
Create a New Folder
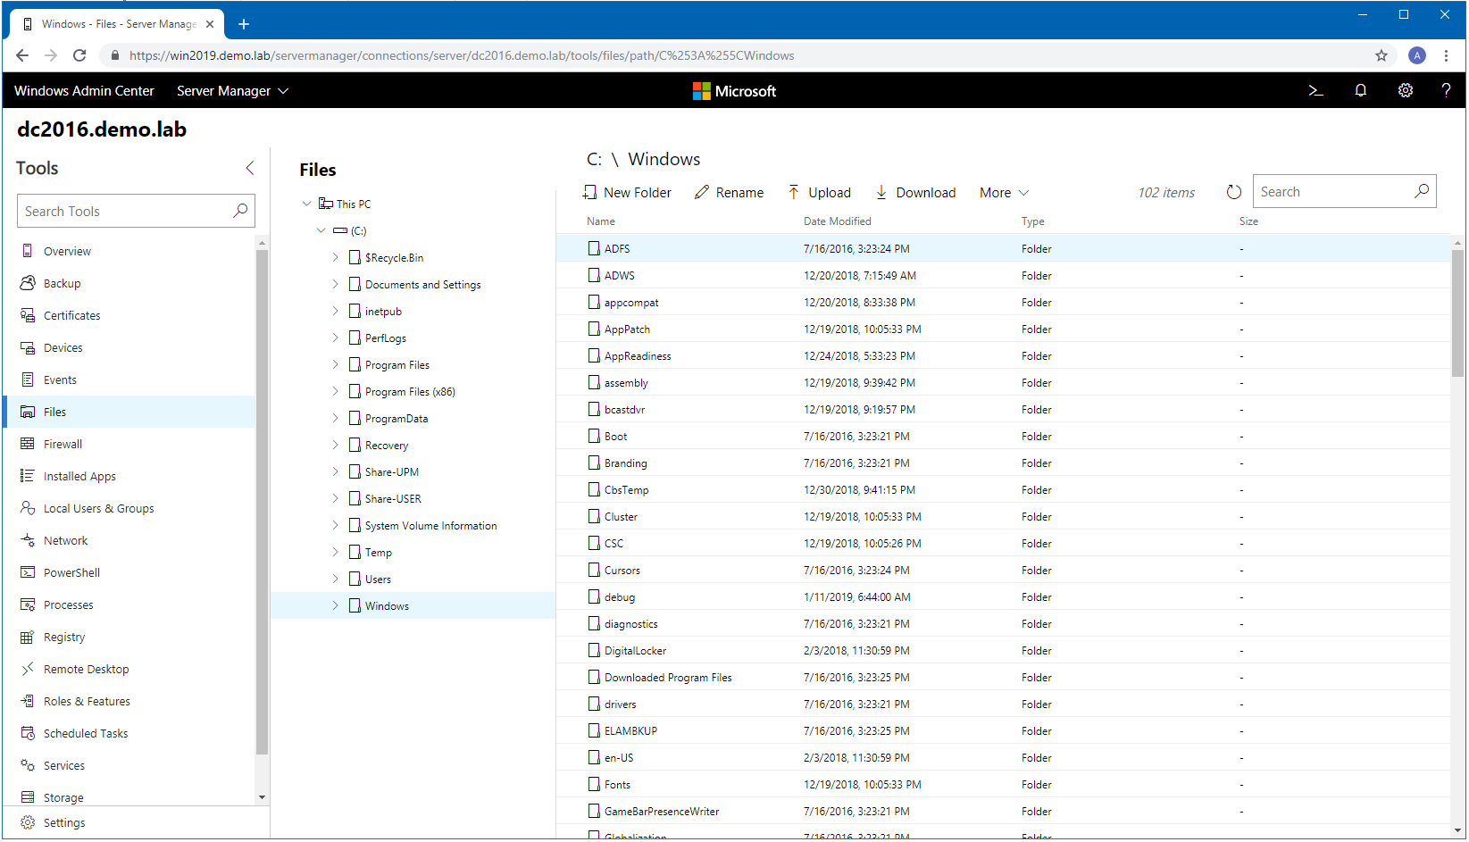(627, 192)
